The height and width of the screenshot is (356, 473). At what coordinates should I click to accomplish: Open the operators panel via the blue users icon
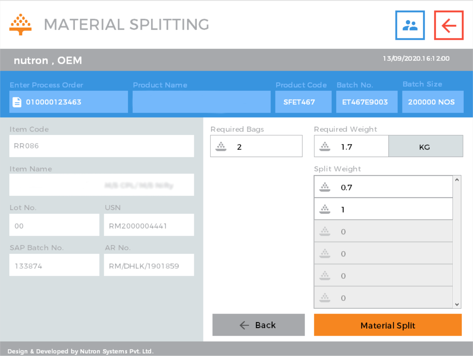click(x=410, y=25)
